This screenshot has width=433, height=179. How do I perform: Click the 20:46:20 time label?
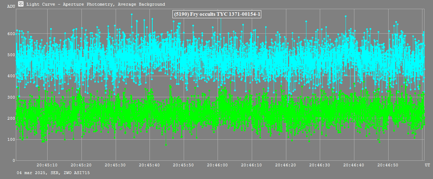tap(286, 165)
